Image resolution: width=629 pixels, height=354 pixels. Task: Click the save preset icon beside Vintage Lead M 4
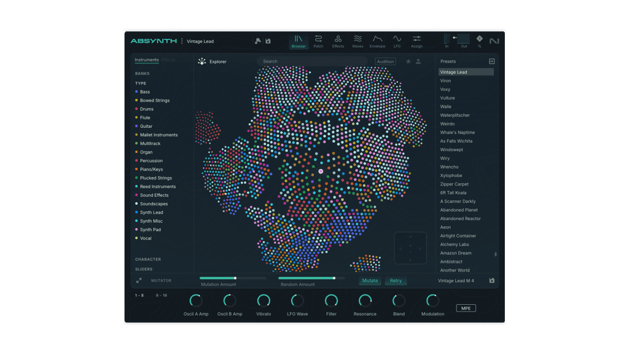[x=491, y=281]
